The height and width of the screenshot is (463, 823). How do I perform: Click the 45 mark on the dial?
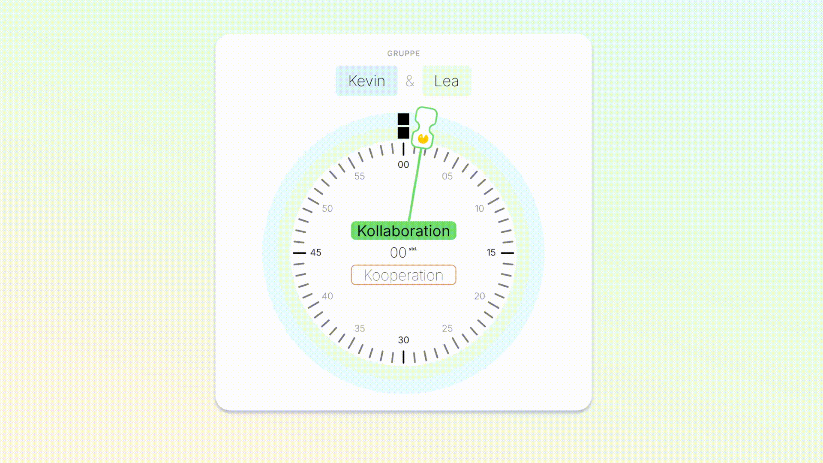(x=316, y=253)
